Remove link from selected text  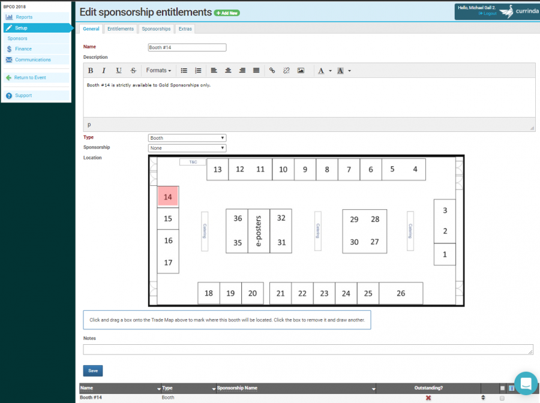(287, 71)
